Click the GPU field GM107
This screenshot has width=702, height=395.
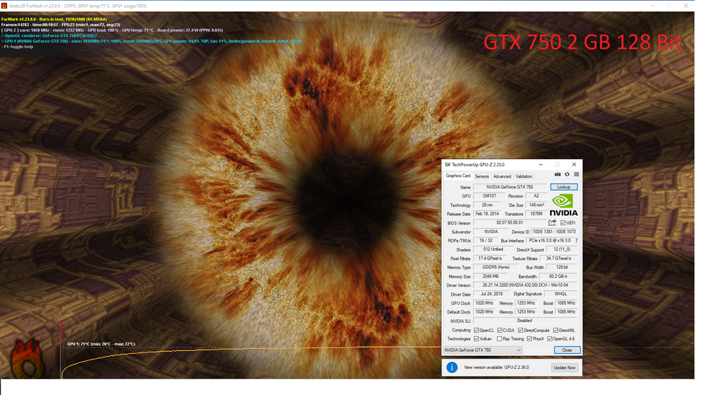pyautogui.click(x=489, y=196)
